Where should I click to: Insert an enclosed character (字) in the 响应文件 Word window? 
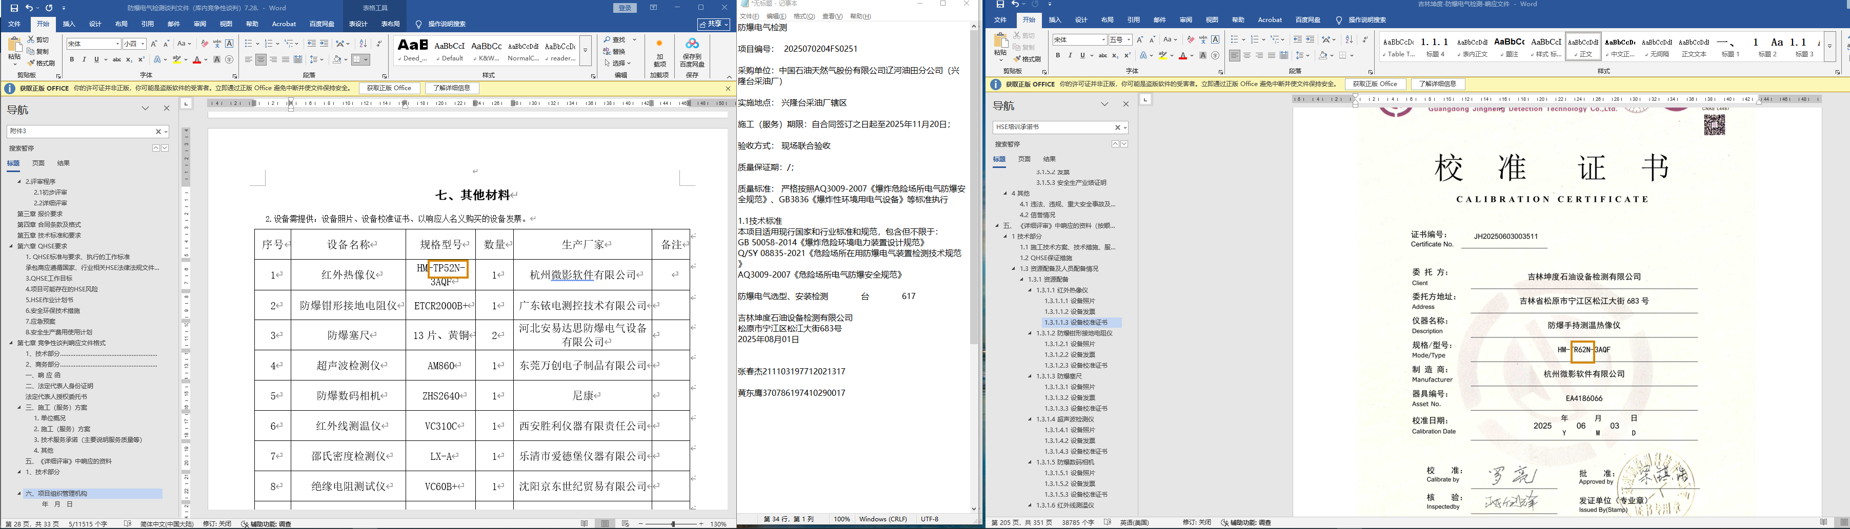(1215, 55)
